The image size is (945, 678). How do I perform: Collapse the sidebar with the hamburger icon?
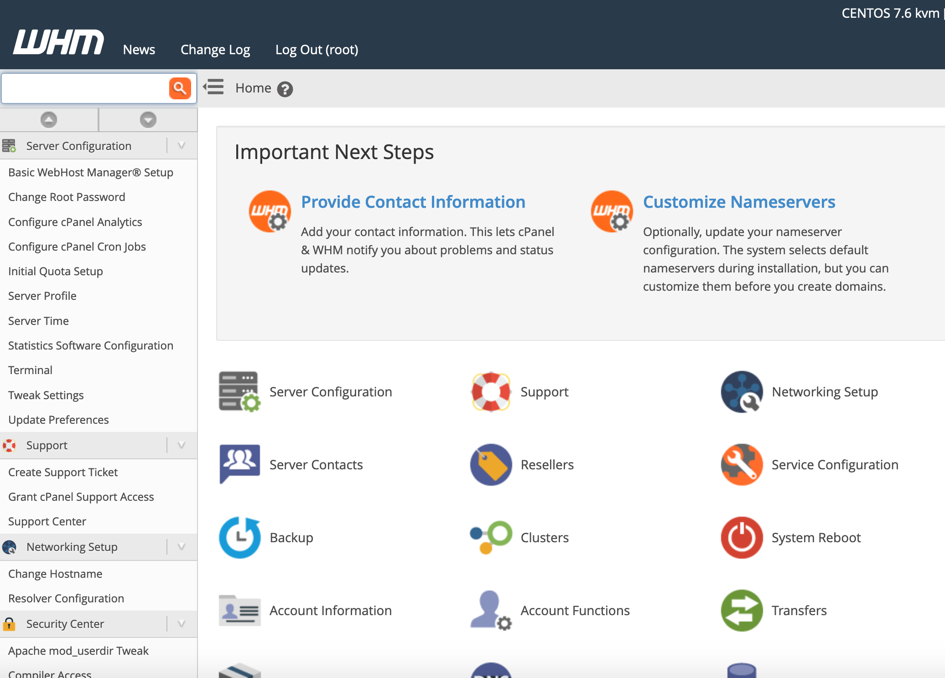pos(213,87)
